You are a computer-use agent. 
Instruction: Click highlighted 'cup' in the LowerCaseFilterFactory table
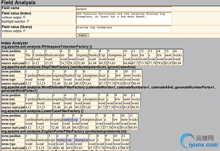76,120
